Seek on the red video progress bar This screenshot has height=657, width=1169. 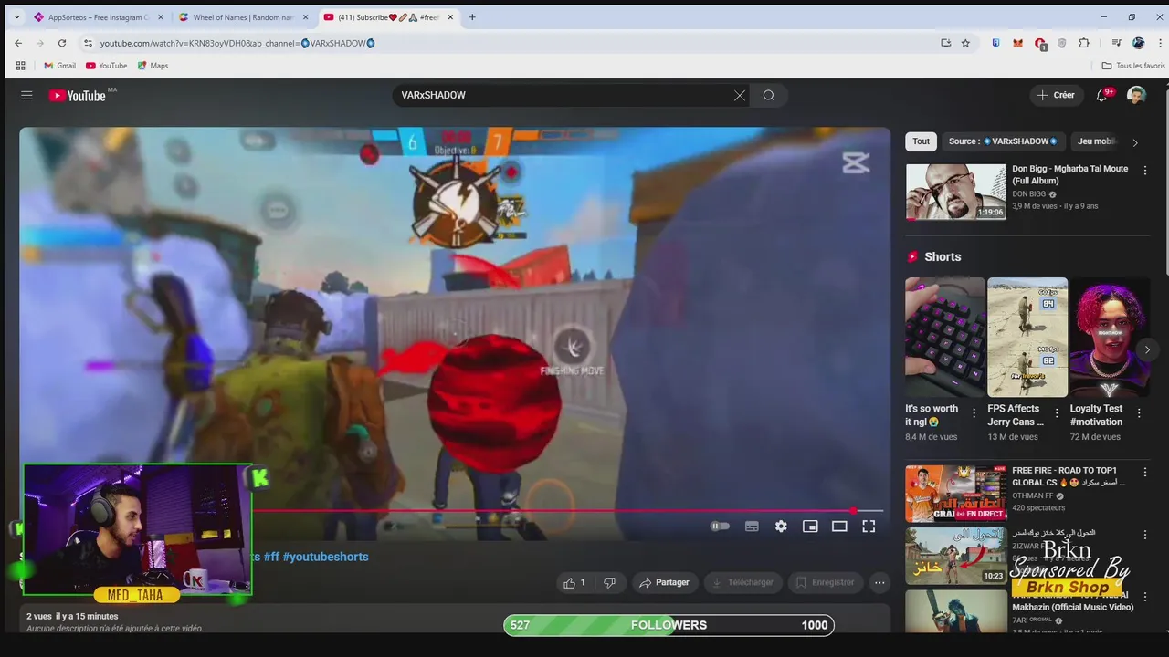pyautogui.click(x=568, y=511)
